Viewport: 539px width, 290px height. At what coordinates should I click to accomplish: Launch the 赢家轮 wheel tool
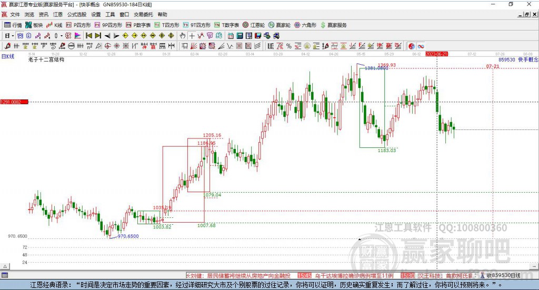point(280,25)
